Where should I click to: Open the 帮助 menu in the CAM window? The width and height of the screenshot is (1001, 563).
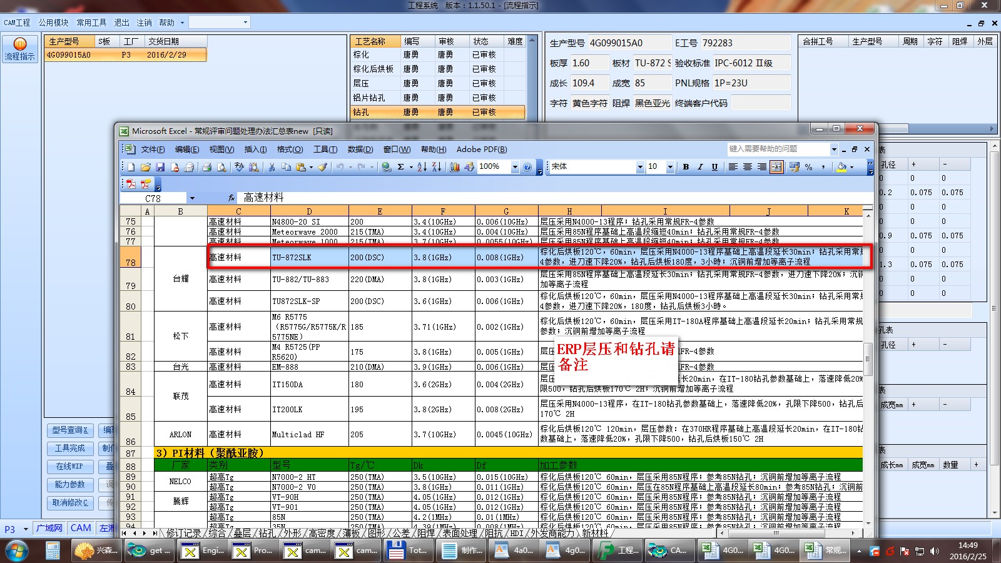[x=167, y=23]
